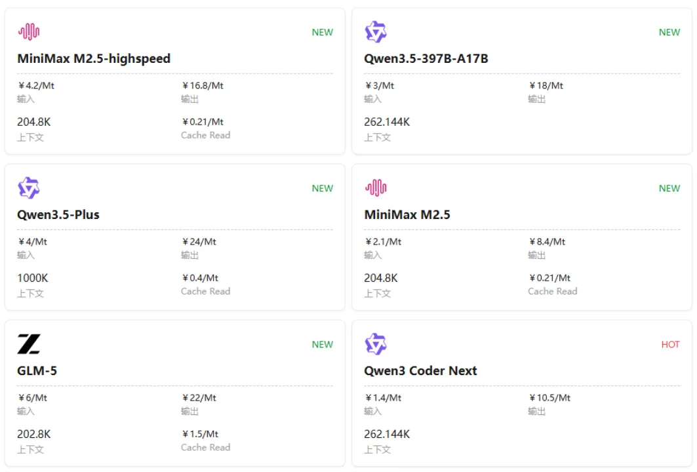Click the Qwen3.5-397B-A17B purple logo
Image resolution: width=697 pixels, height=472 pixels.
(376, 31)
